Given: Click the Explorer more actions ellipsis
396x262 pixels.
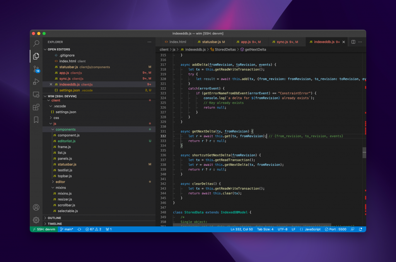Looking at the screenshot, I should pyautogui.click(x=149, y=42).
